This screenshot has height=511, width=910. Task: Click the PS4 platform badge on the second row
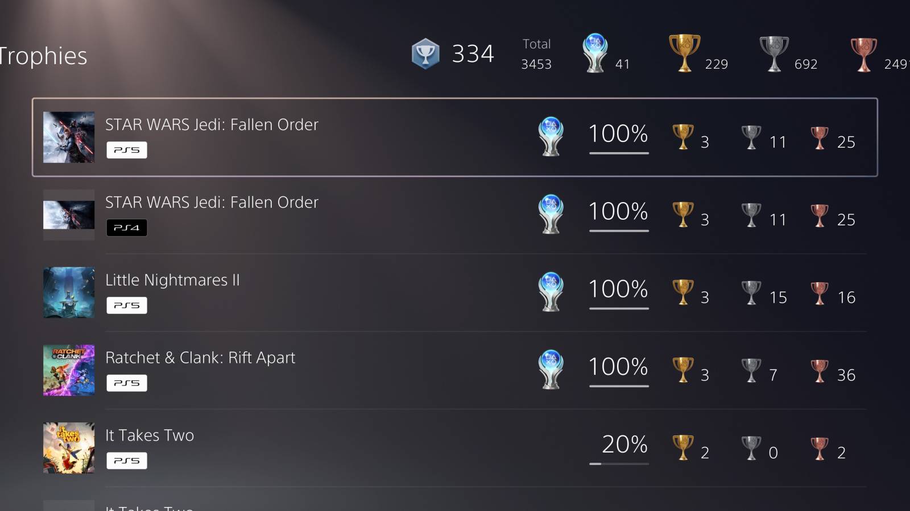click(127, 227)
